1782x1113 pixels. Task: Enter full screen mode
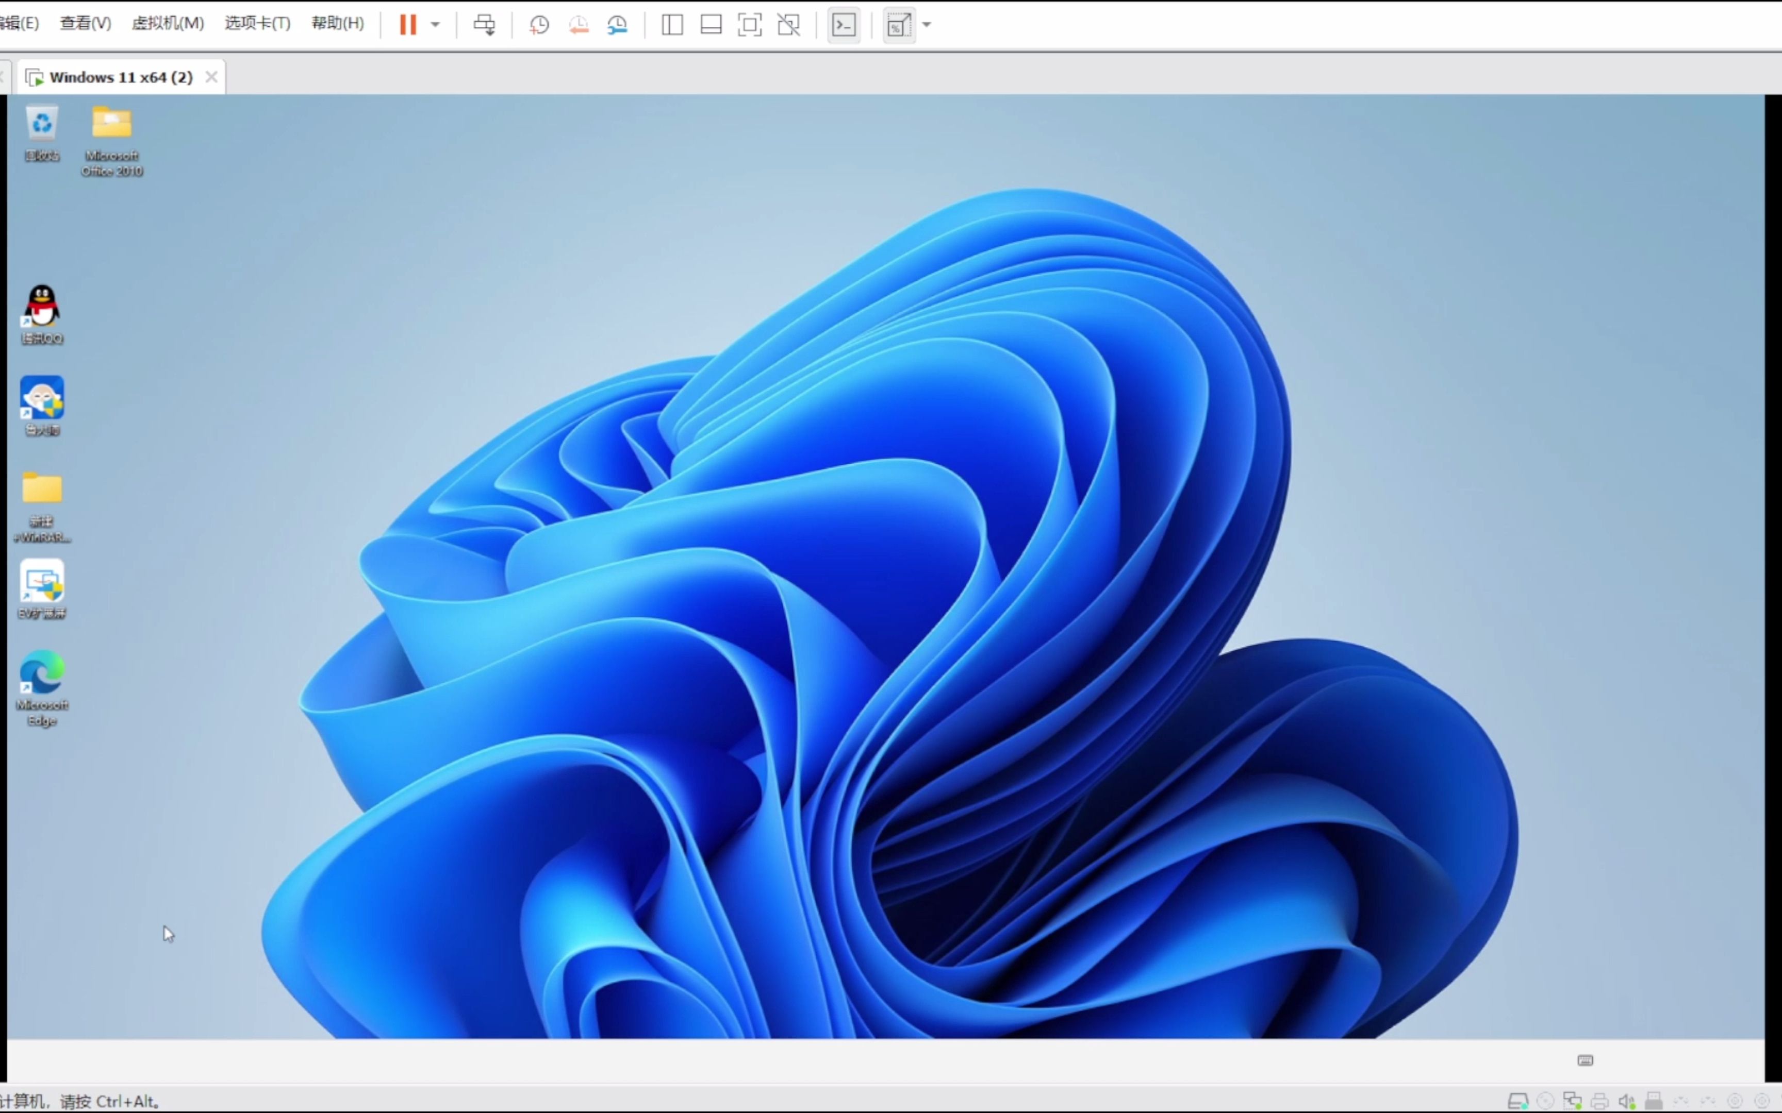coord(749,24)
